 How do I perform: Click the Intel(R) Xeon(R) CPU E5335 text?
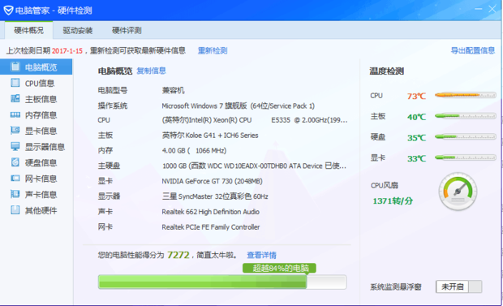pyautogui.click(x=255, y=120)
